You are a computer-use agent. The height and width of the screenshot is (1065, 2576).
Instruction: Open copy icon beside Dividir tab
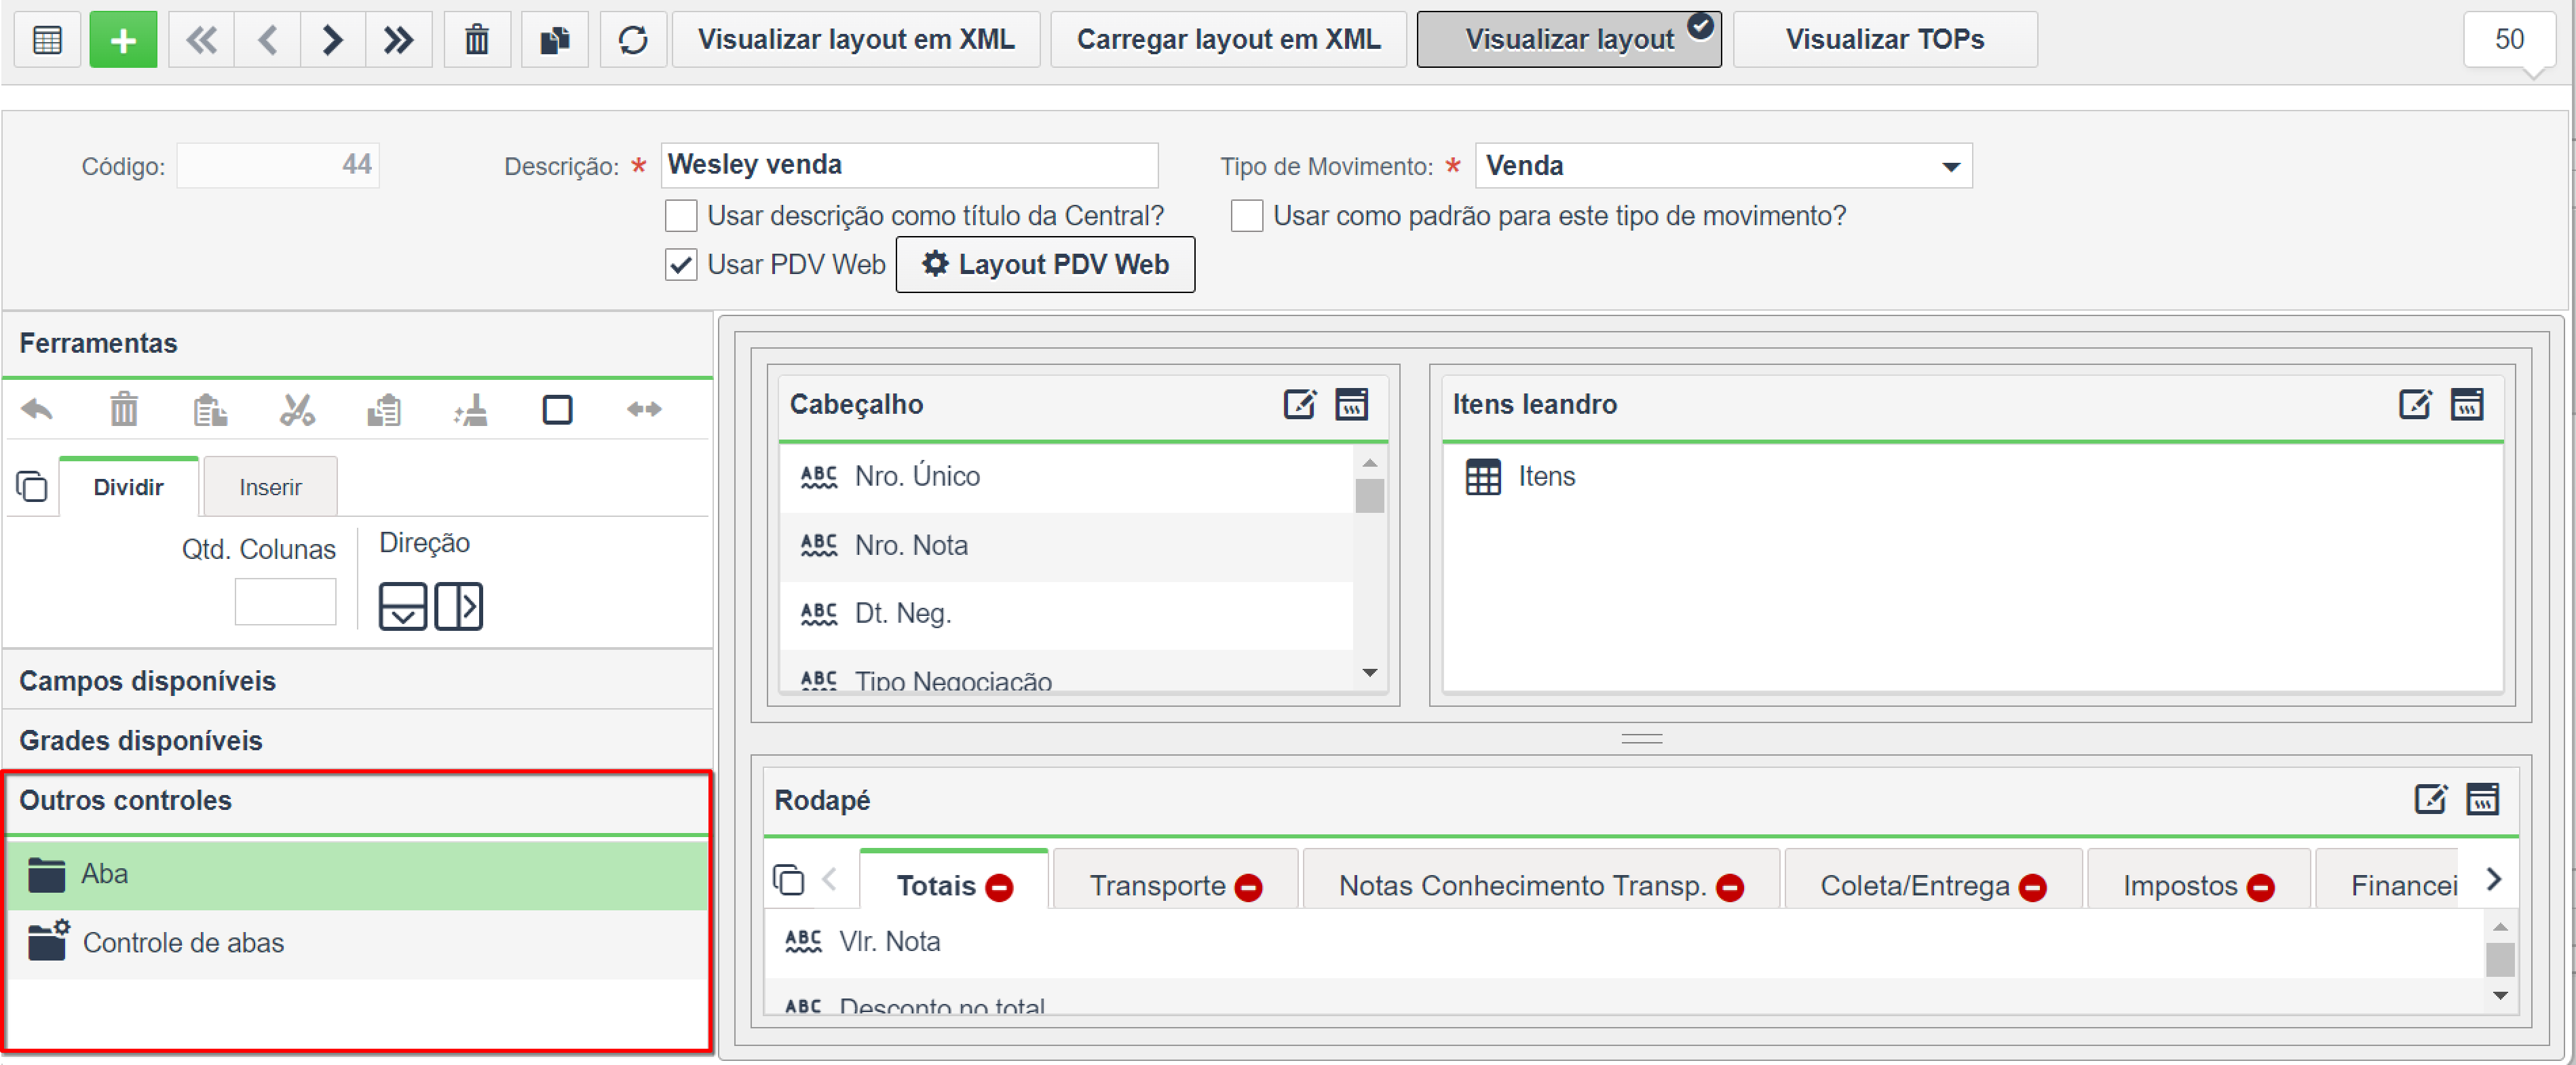click(32, 486)
